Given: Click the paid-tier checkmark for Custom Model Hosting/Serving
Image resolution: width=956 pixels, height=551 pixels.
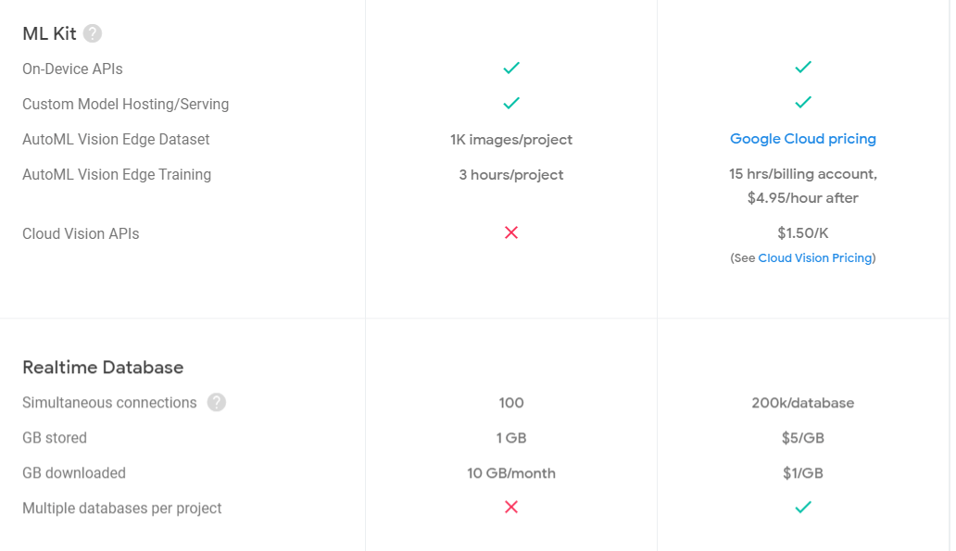Looking at the screenshot, I should [803, 102].
